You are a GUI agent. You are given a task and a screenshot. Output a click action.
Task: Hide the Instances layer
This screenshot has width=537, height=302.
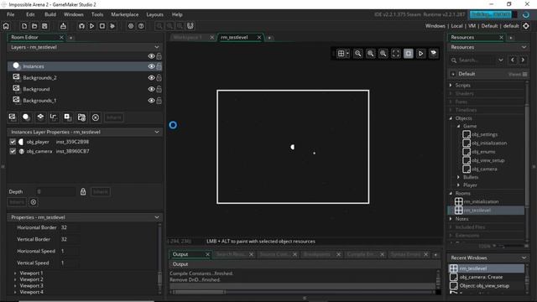[x=151, y=66]
